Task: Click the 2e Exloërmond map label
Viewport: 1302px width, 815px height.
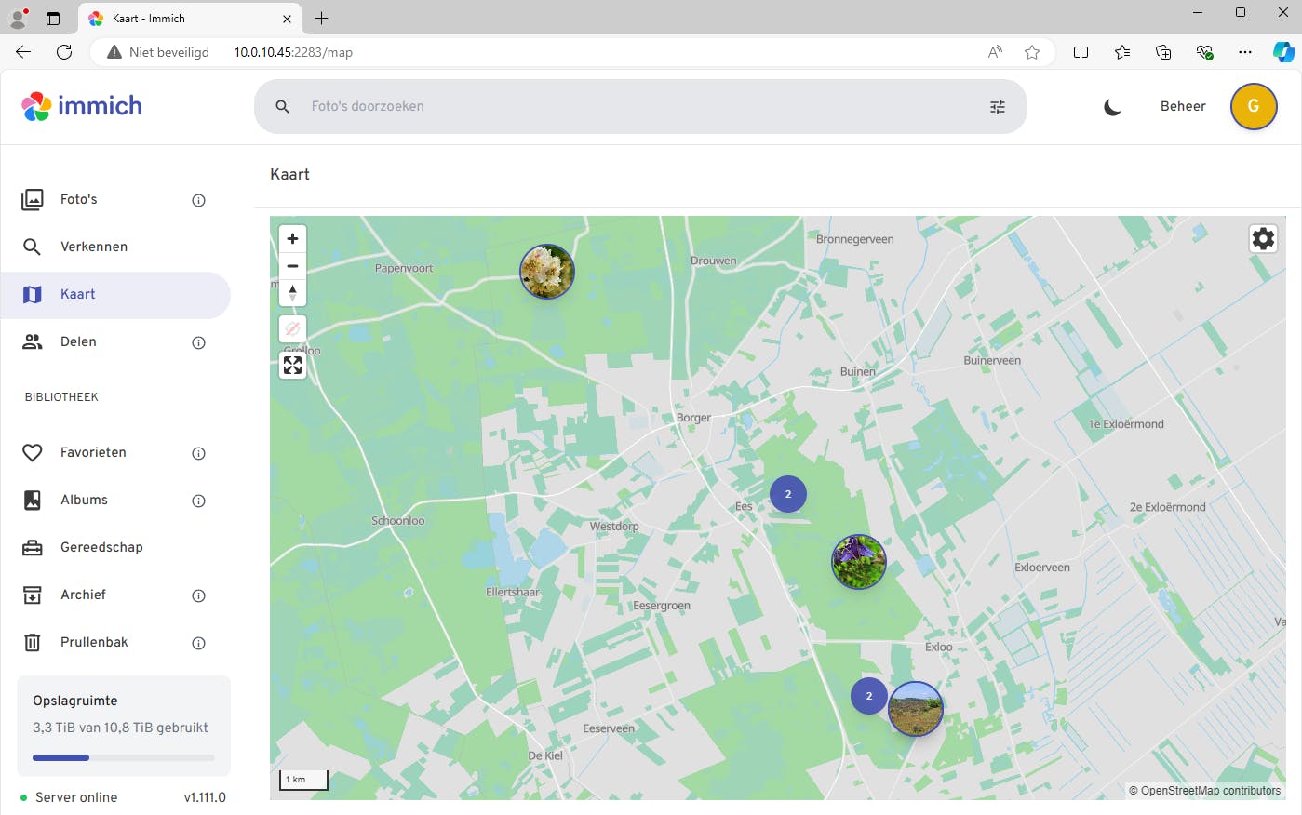Action: 1168,507
